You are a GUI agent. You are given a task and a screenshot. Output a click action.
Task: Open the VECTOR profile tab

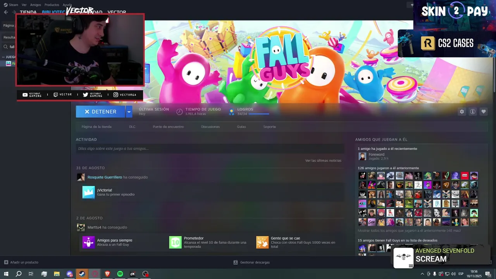[117, 12]
